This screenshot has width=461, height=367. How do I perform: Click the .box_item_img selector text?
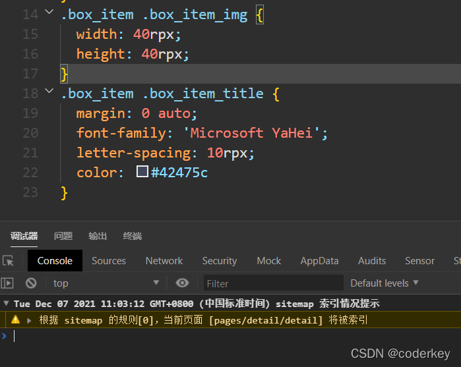(195, 15)
